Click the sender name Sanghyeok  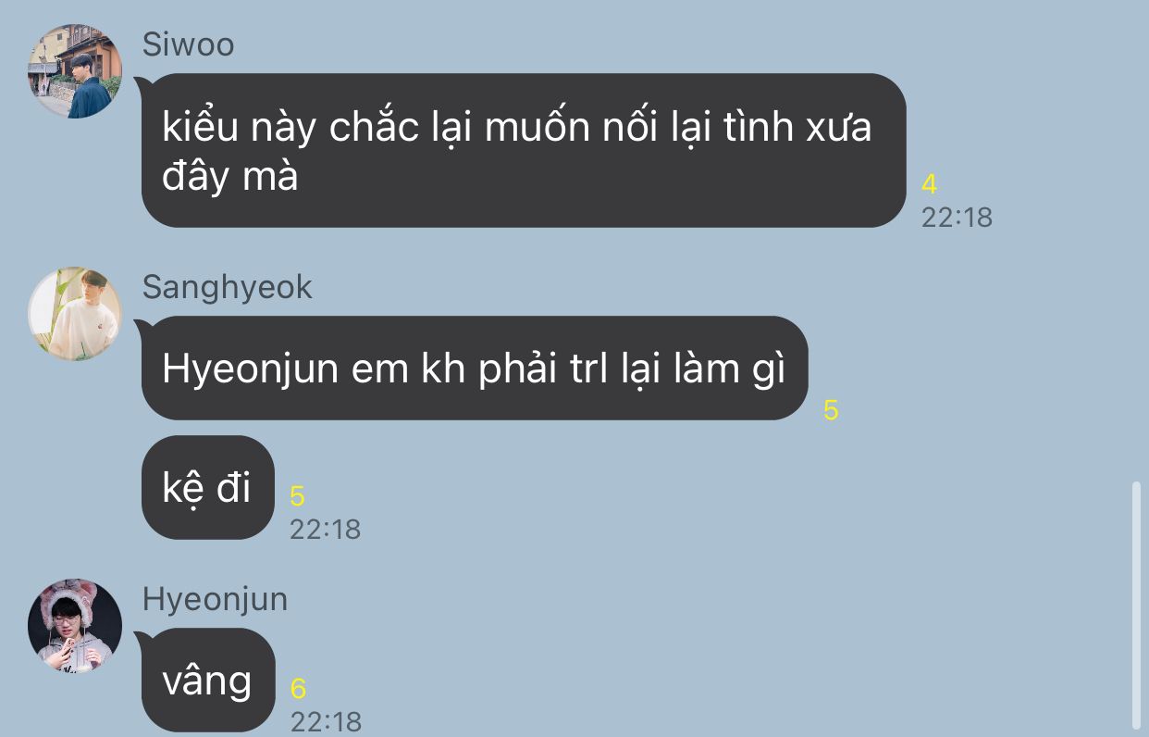click(x=228, y=287)
